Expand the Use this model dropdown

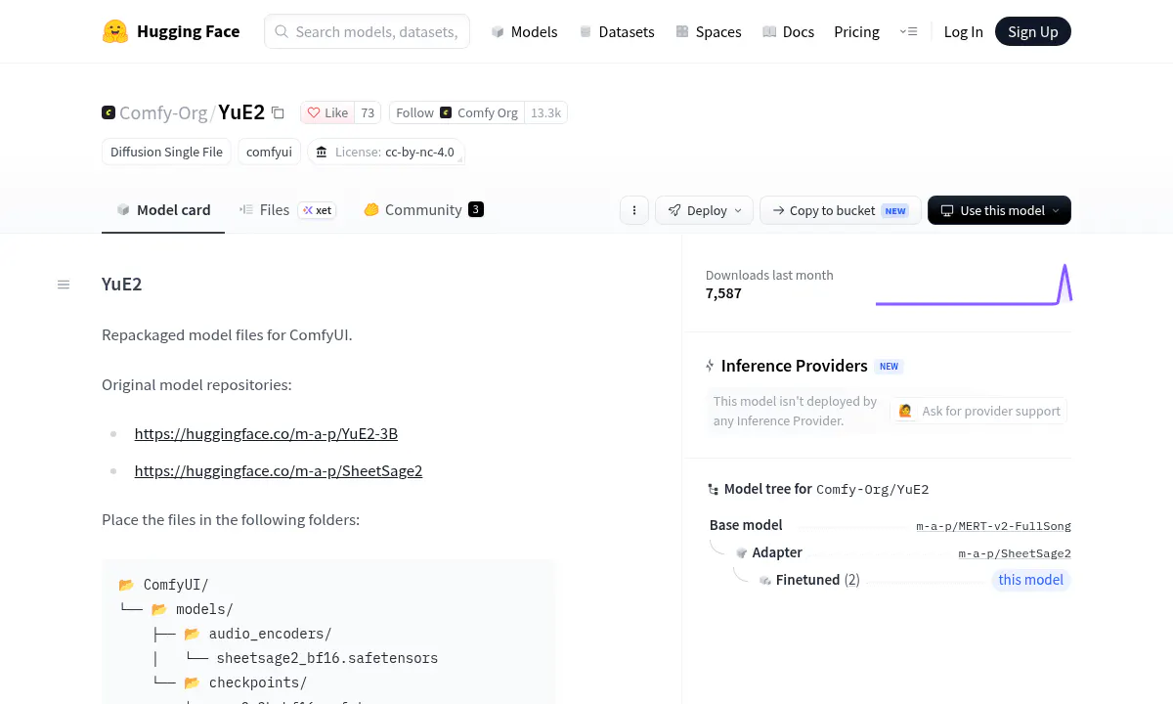(x=999, y=210)
